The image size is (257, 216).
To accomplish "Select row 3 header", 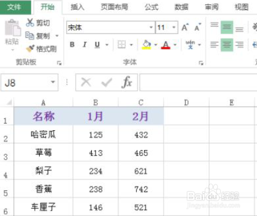I will click(x=6, y=152).
